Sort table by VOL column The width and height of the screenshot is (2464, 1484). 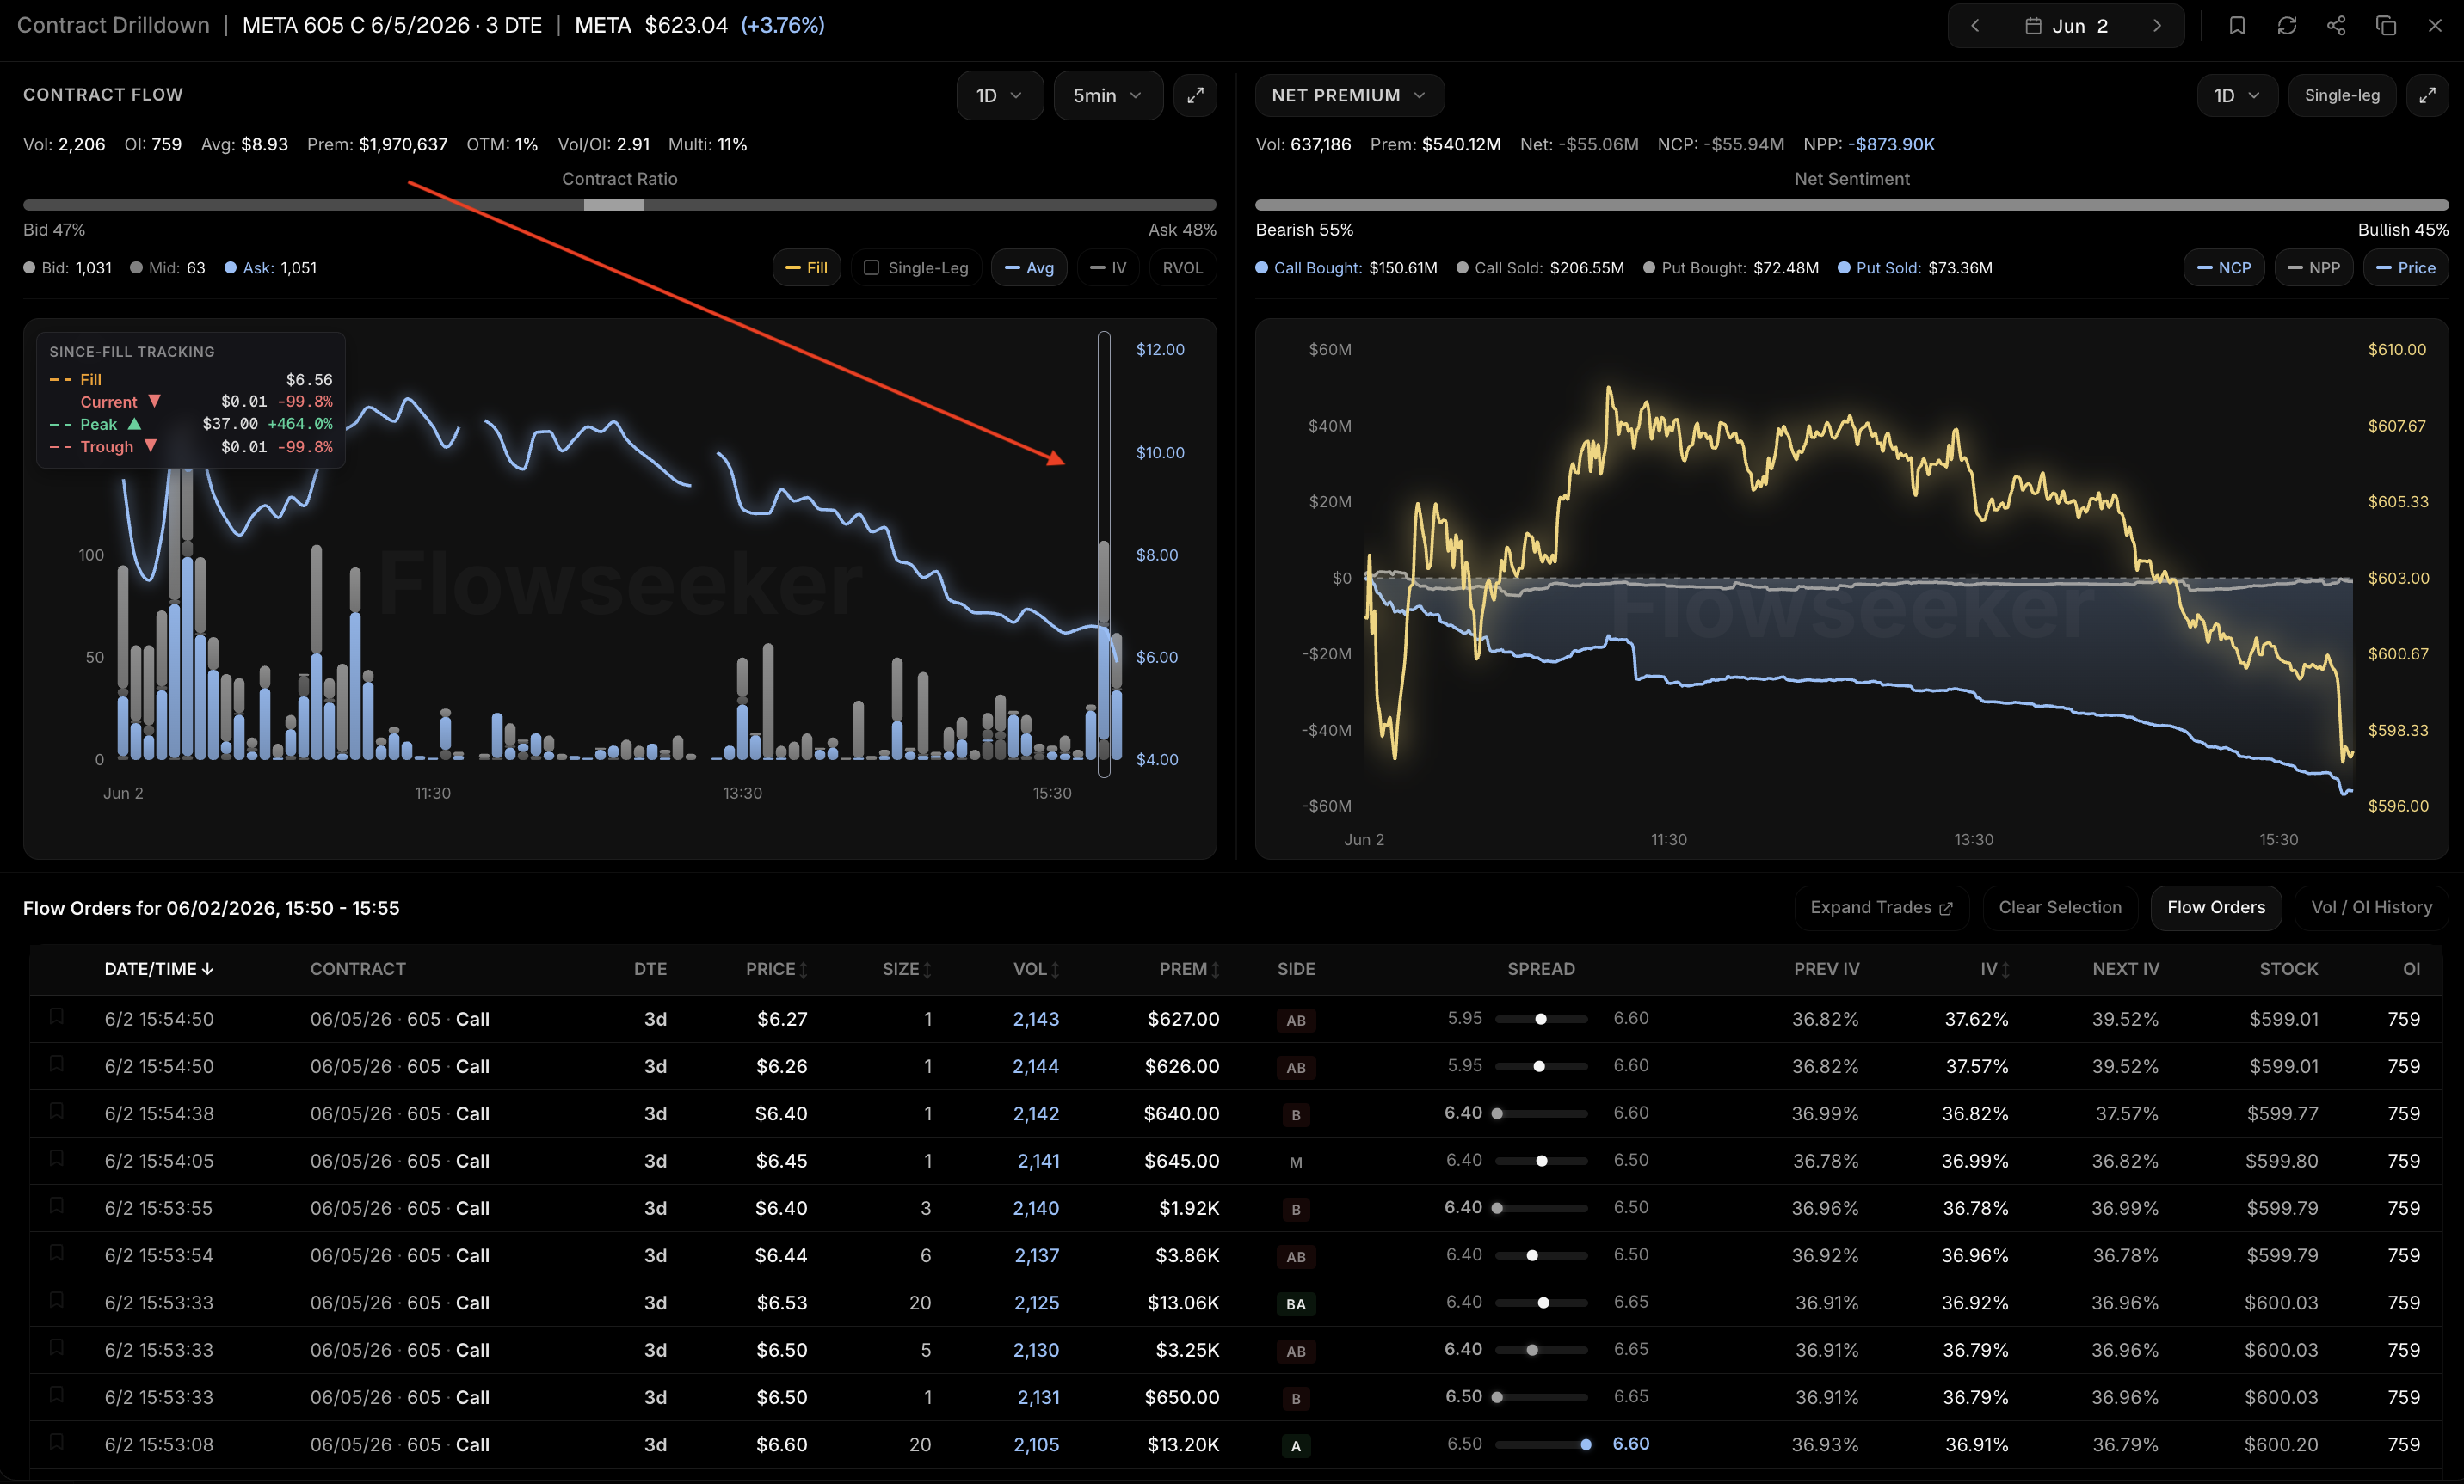click(1037, 968)
